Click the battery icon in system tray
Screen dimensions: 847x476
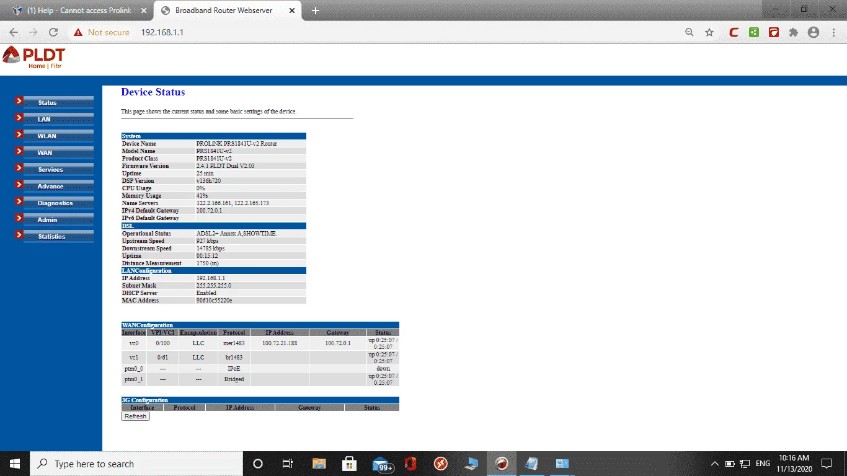[x=730, y=464]
